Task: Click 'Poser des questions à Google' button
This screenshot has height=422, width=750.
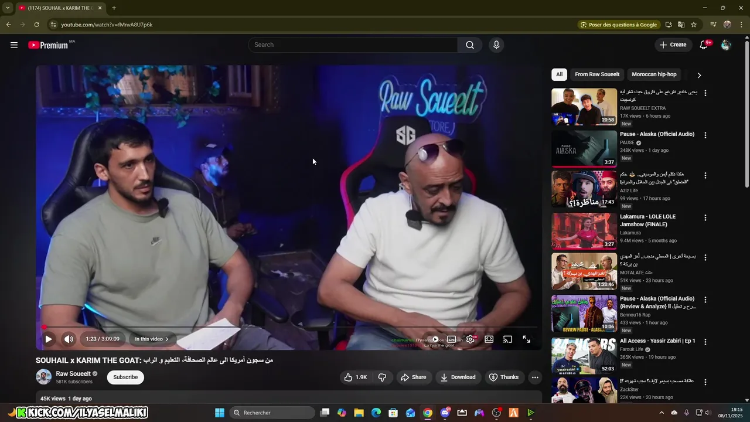Action: [x=619, y=25]
